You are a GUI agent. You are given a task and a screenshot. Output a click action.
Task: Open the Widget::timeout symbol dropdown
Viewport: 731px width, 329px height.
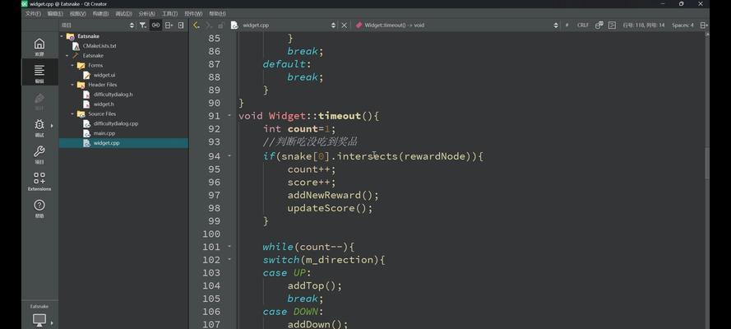pyautogui.click(x=456, y=25)
